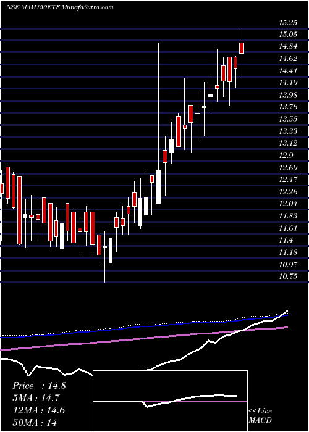Select the 13.12 price axis label
The image size is (309, 432).
click(289, 143)
